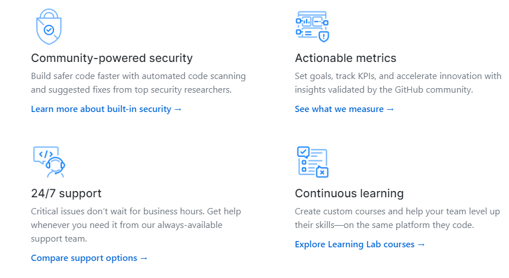Open the 'Learn more about built-in security' link
This screenshot has width=509, height=278.
tap(101, 109)
